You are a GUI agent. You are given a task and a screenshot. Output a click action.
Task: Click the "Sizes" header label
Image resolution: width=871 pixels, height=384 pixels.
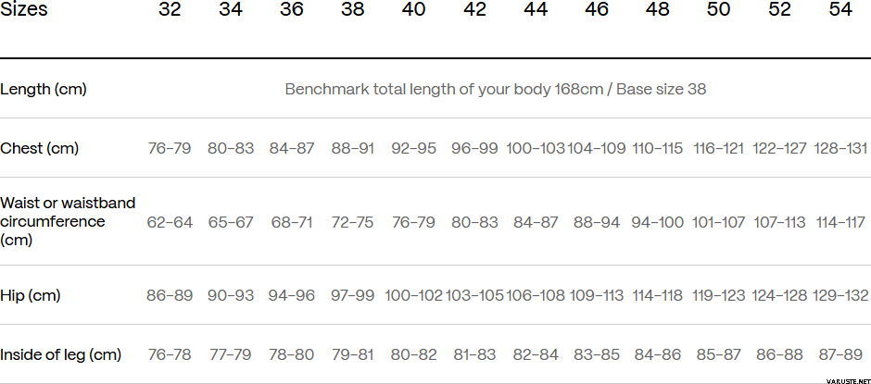coord(24,10)
